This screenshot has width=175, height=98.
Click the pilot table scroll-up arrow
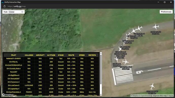(x=101, y=53)
